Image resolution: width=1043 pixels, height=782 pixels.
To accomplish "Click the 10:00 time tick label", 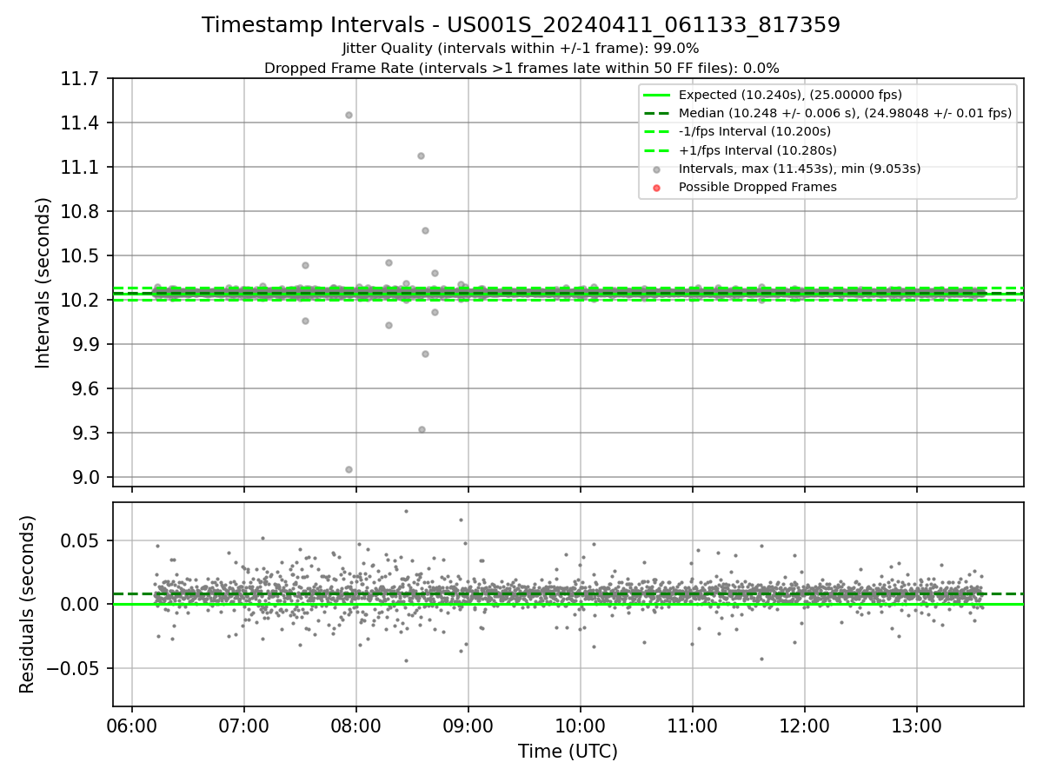I will point(581,726).
